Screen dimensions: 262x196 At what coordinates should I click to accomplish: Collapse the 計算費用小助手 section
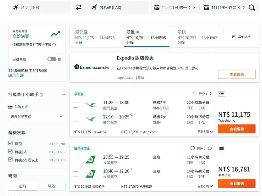(63, 95)
